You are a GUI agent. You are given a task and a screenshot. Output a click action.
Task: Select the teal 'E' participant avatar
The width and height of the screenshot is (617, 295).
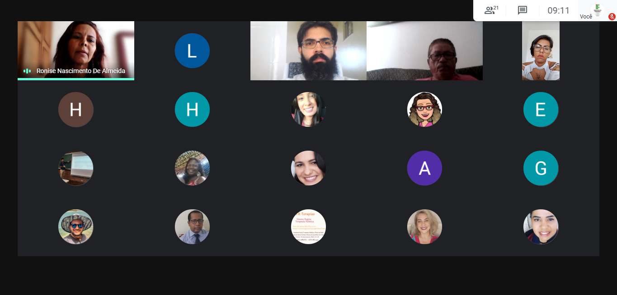point(541,110)
